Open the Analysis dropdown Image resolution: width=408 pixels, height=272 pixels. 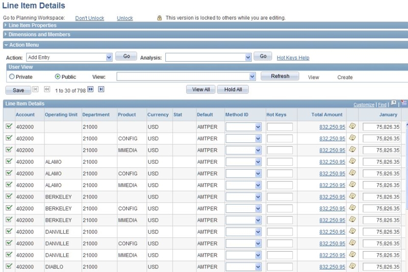[208, 57]
